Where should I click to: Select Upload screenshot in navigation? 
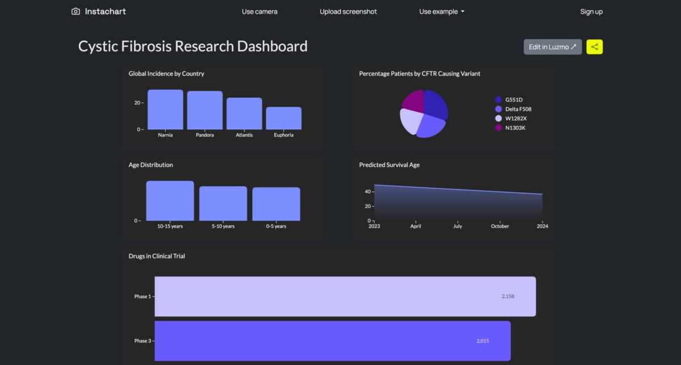(348, 11)
